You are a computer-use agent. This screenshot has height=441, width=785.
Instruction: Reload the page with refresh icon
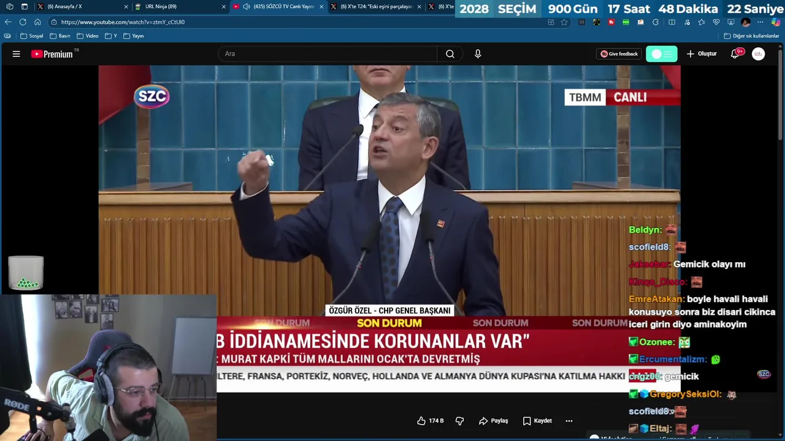(23, 22)
